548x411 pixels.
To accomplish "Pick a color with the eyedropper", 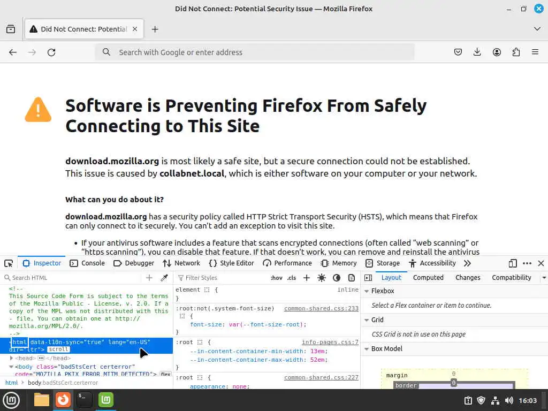I will pos(164,278).
